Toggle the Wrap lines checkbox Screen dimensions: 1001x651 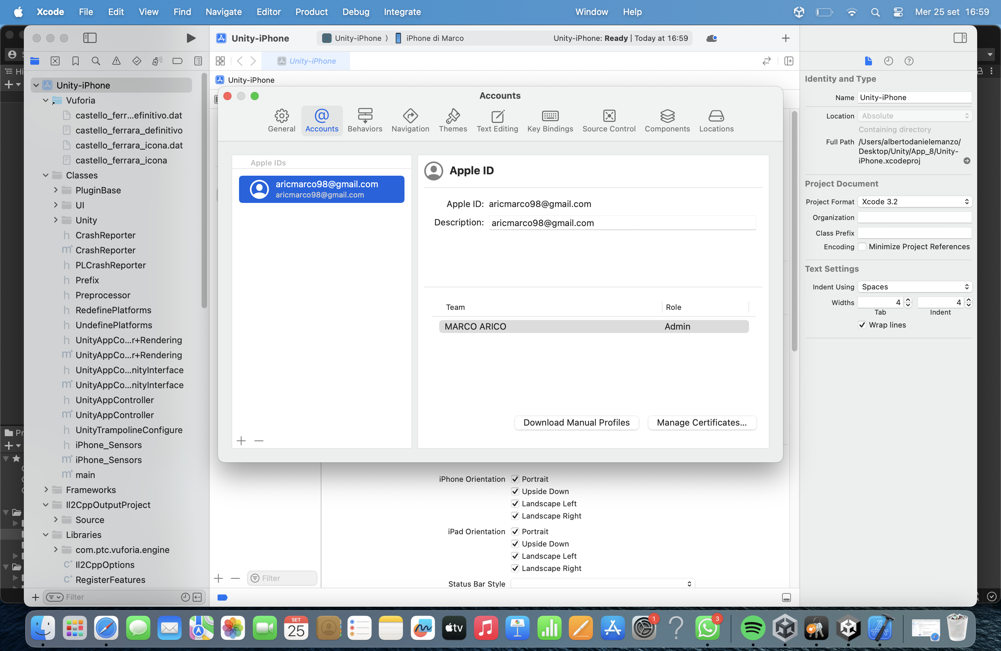[862, 325]
